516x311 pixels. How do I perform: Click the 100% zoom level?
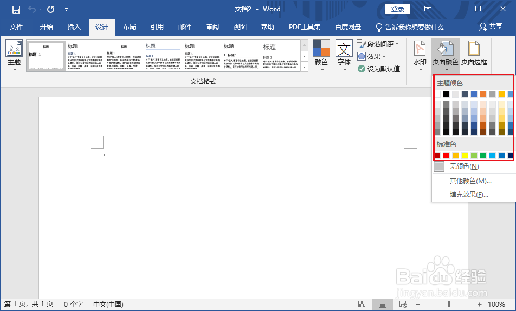496,305
